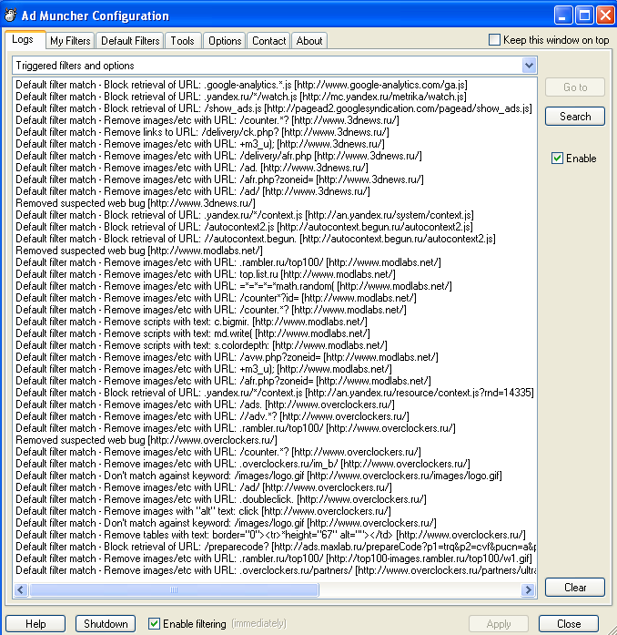Viewport: 617px width, 635px height.
Task: Select the alt text click log entry
Action: click(x=203, y=511)
